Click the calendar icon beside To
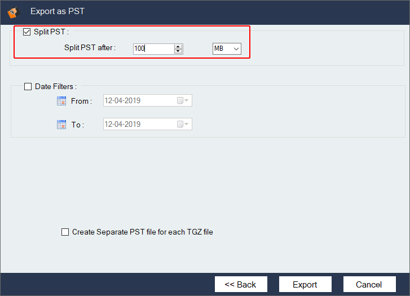Image resolution: width=410 pixels, height=296 pixels. click(x=61, y=125)
